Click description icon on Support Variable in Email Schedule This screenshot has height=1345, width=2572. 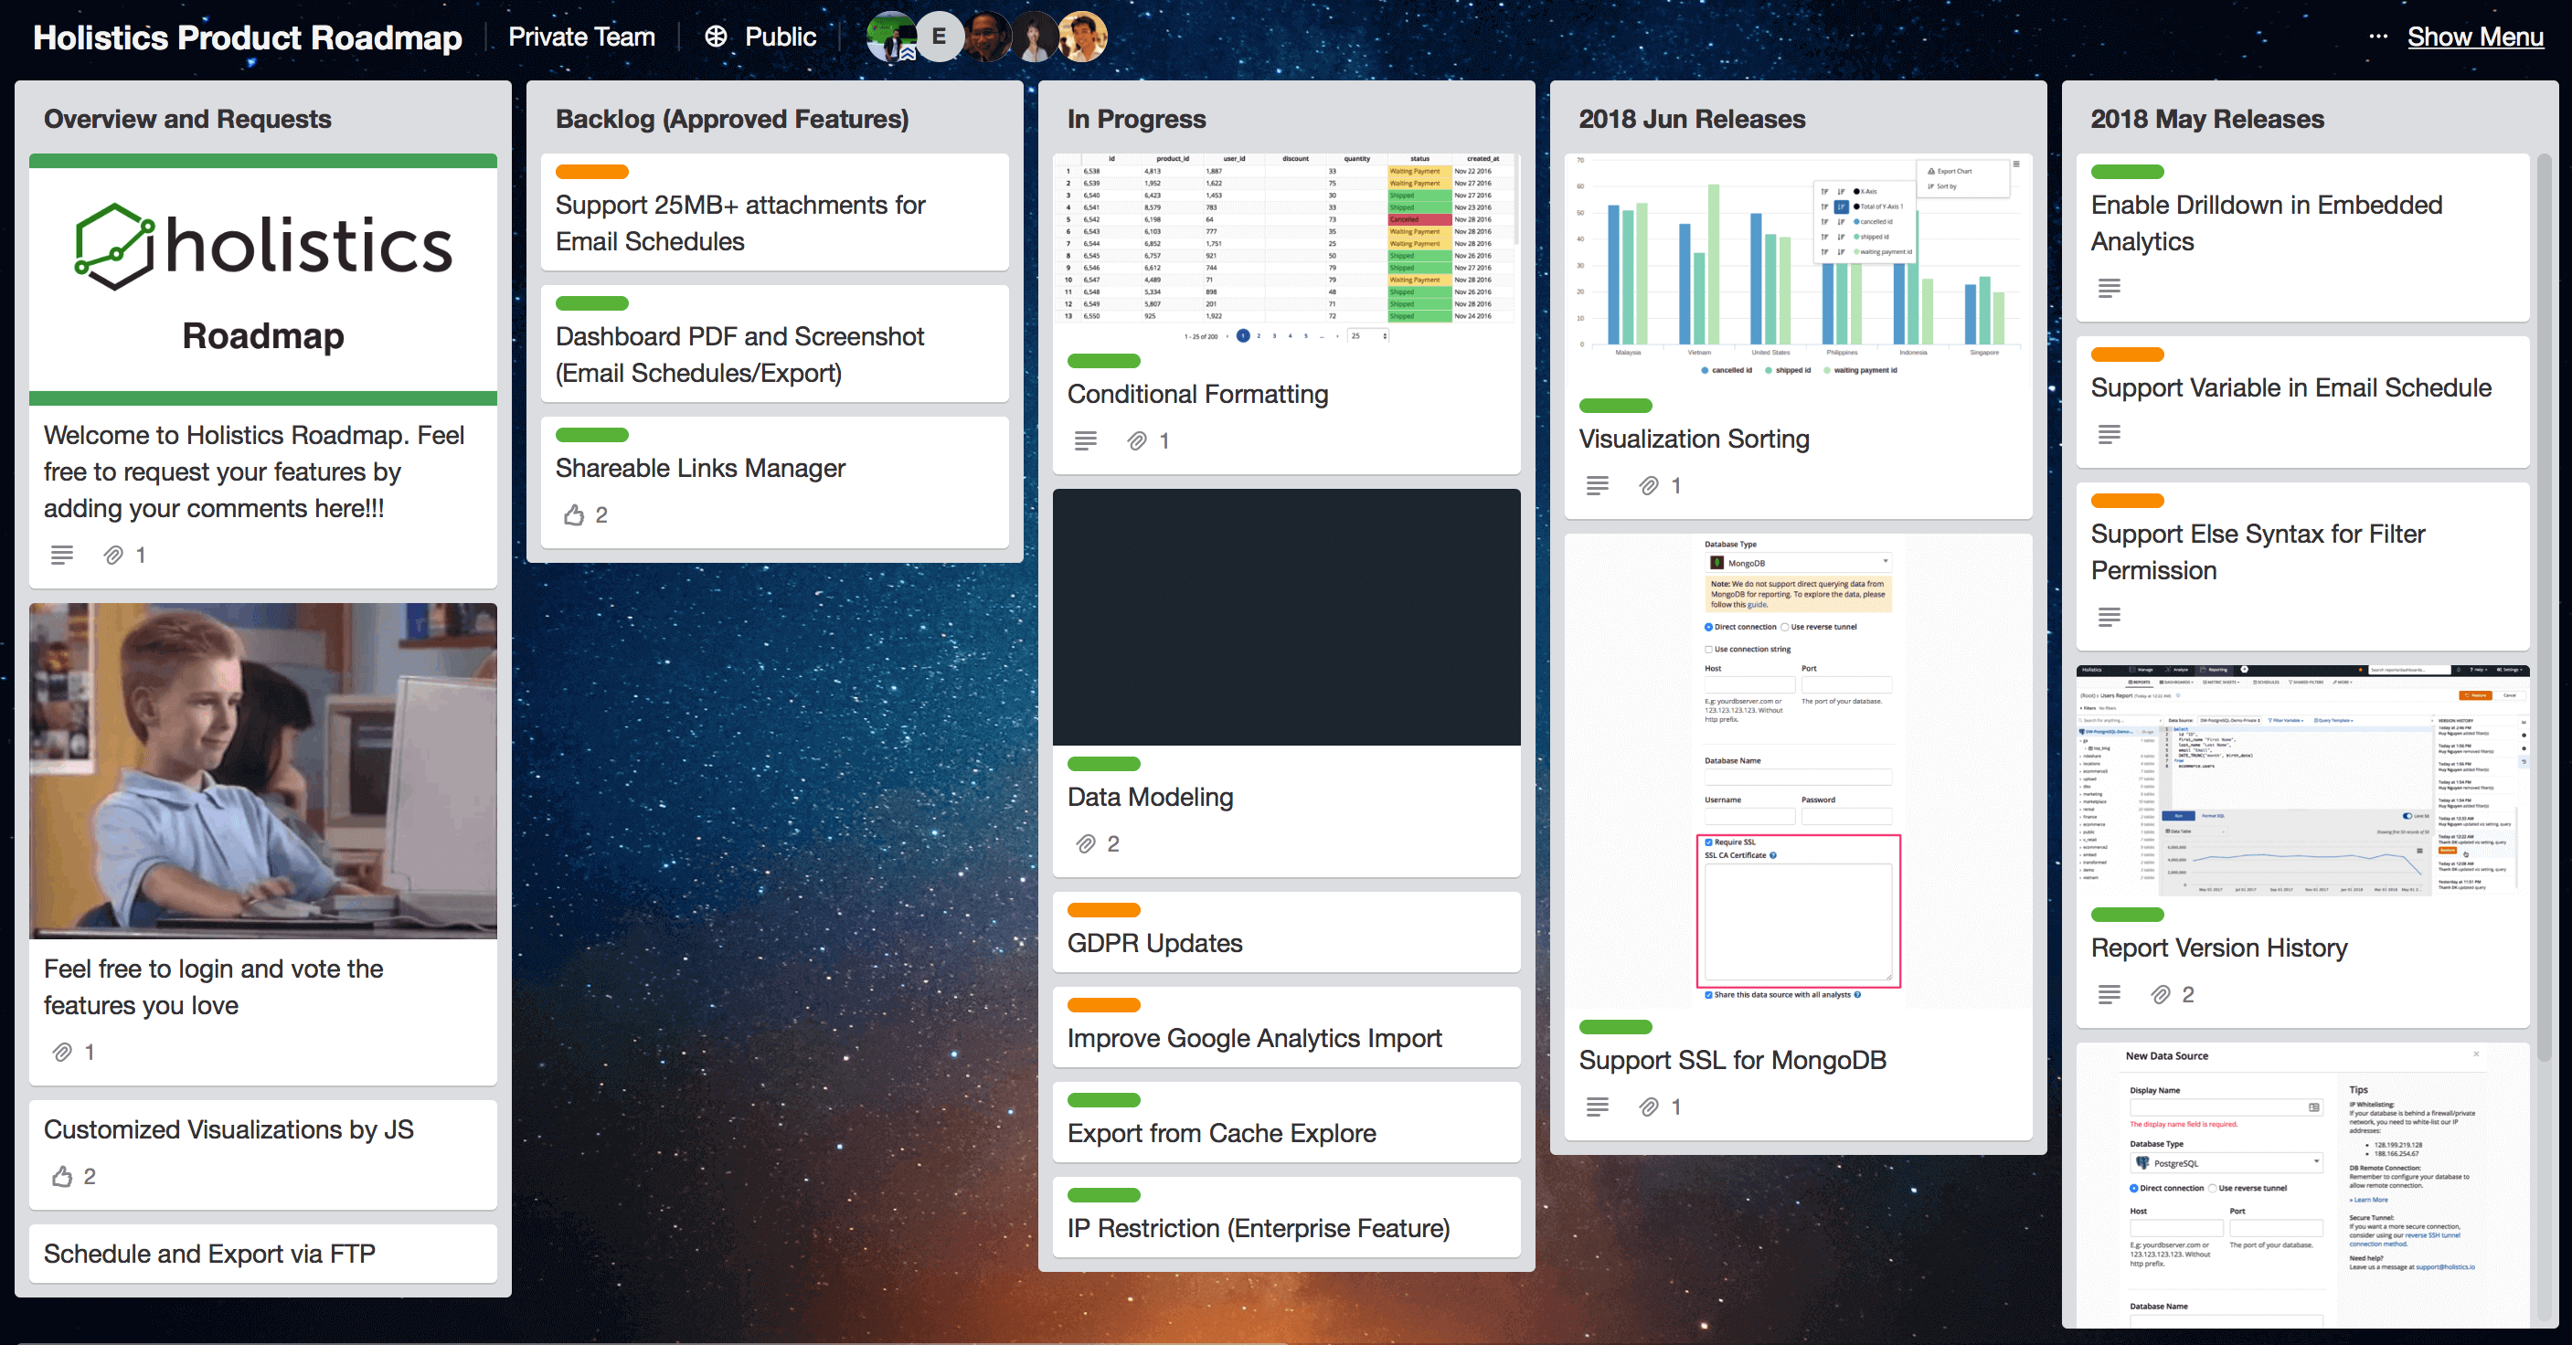(x=2109, y=435)
